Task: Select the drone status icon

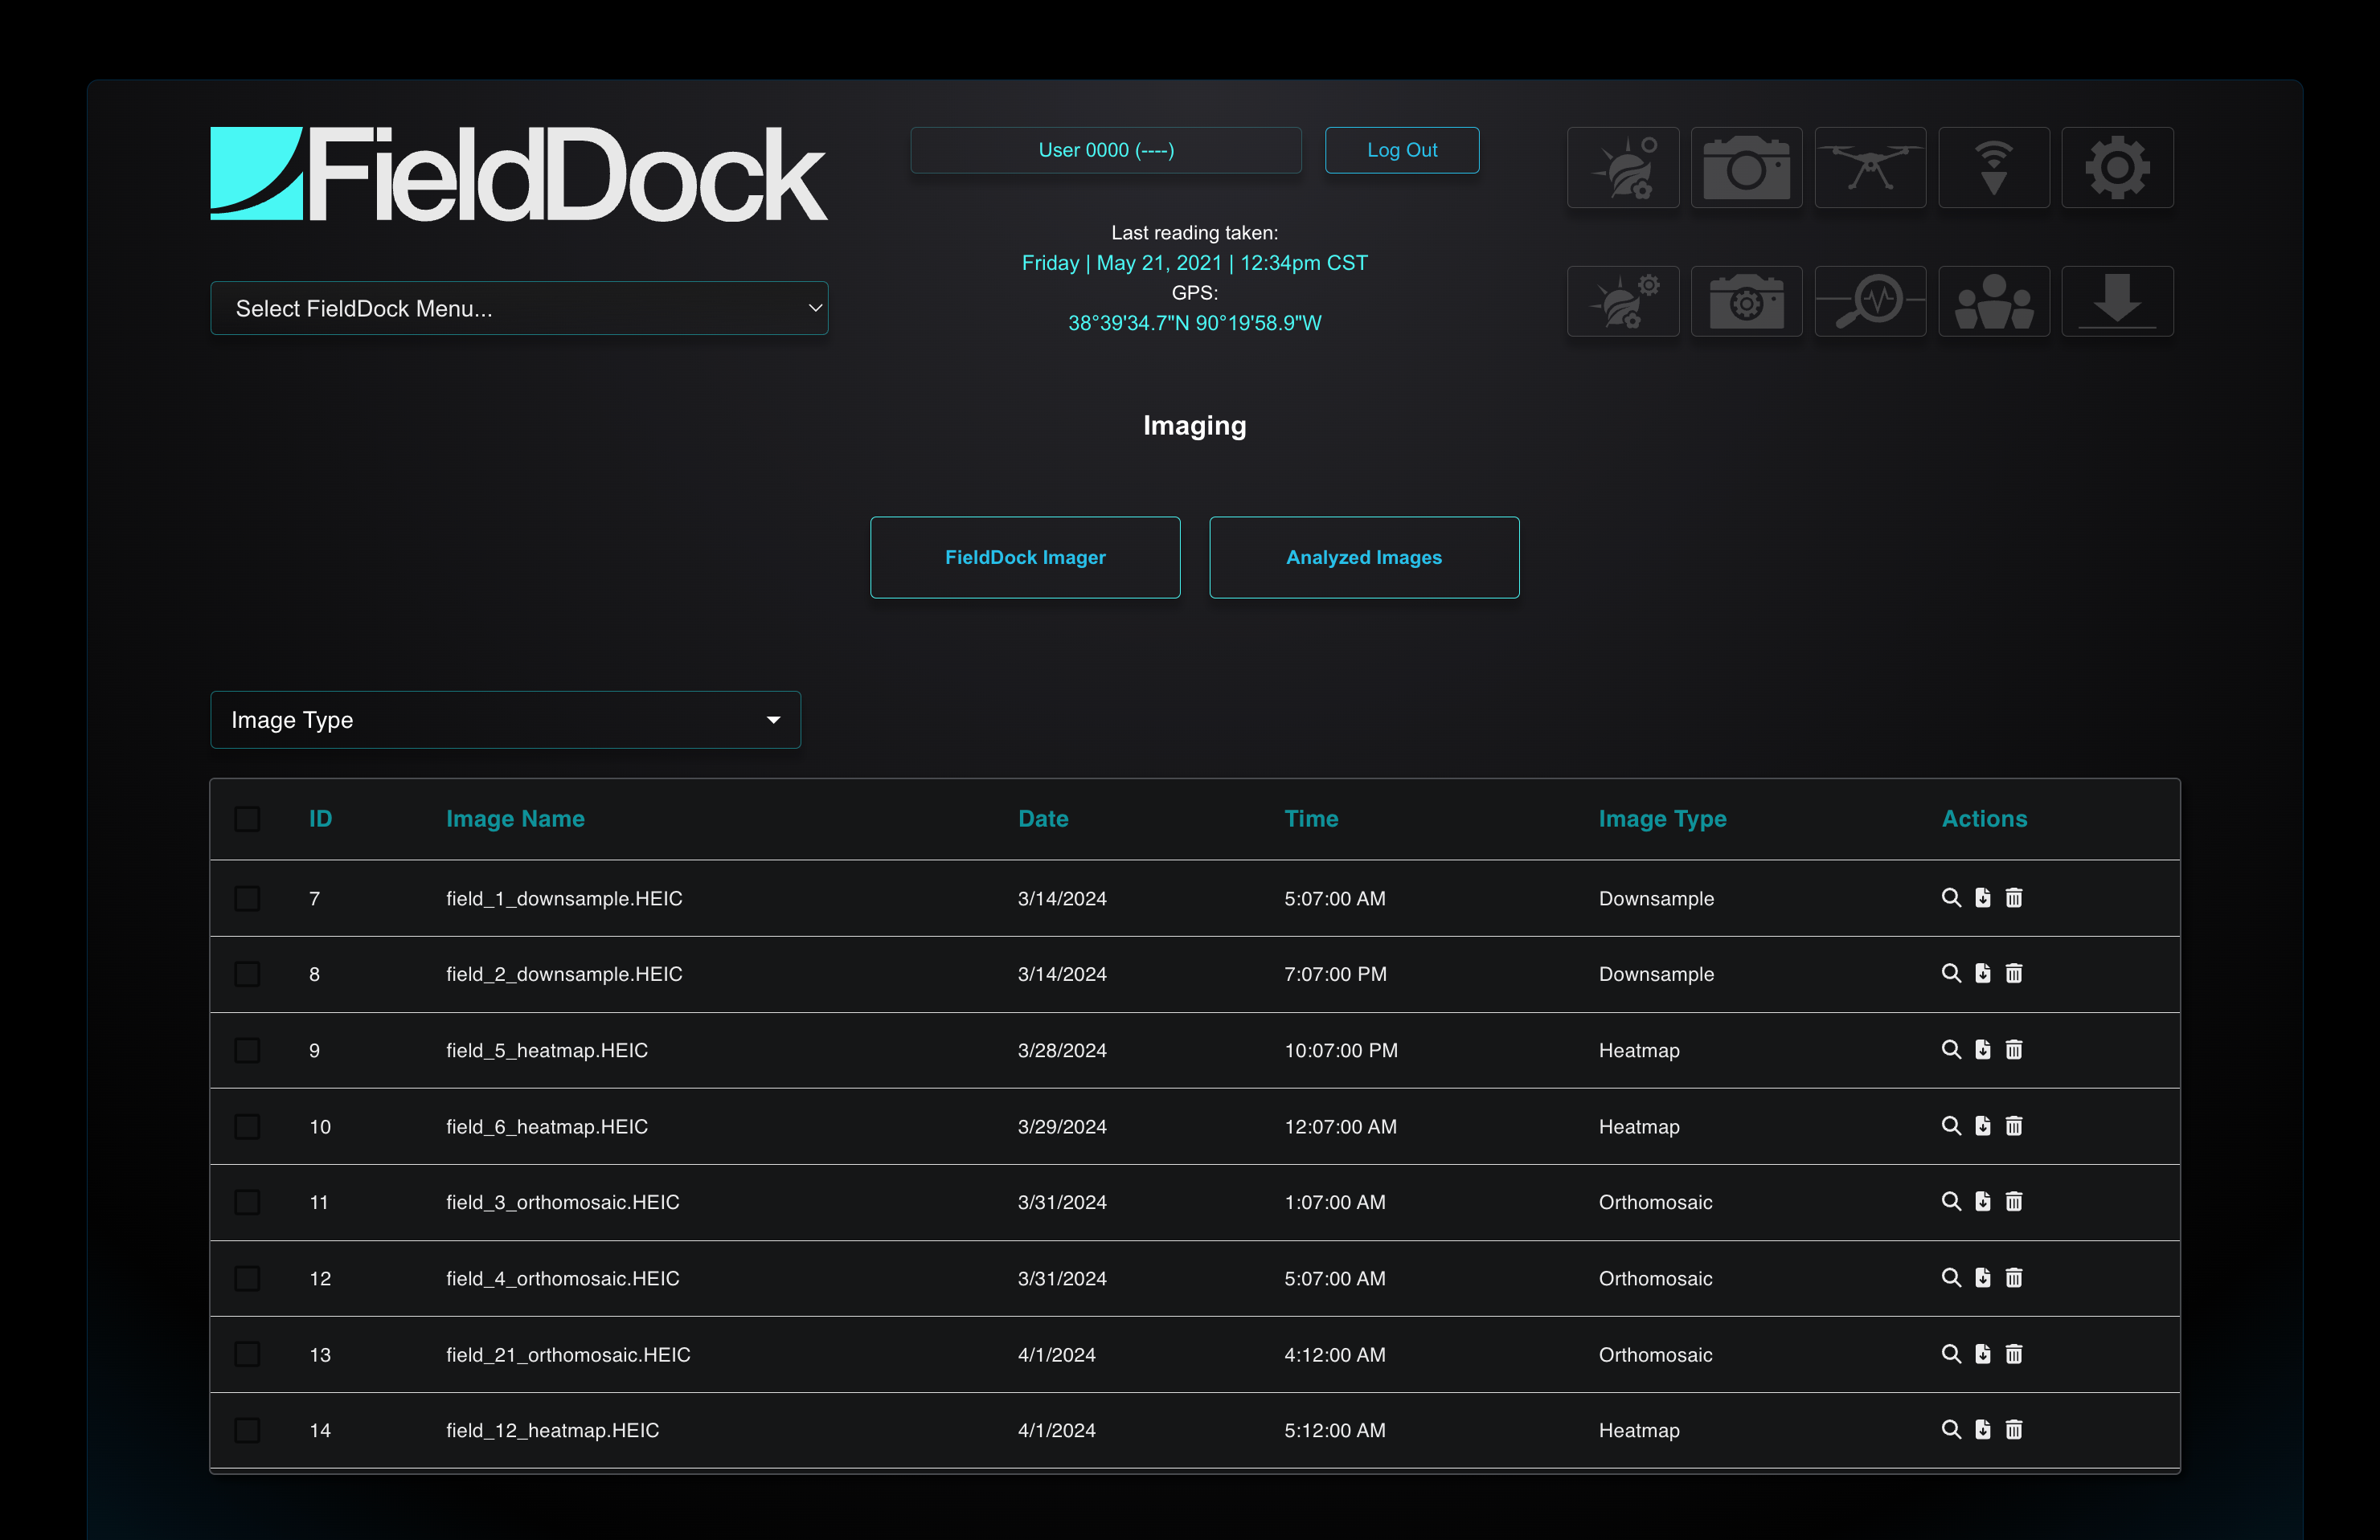Action: tap(1872, 161)
